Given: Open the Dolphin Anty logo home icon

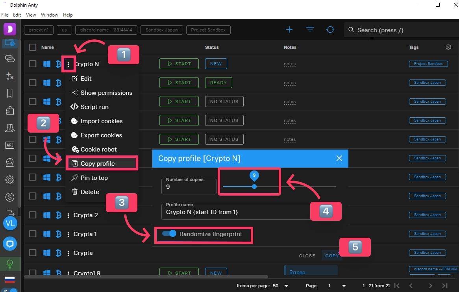Looking at the screenshot, I should (10, 29).
